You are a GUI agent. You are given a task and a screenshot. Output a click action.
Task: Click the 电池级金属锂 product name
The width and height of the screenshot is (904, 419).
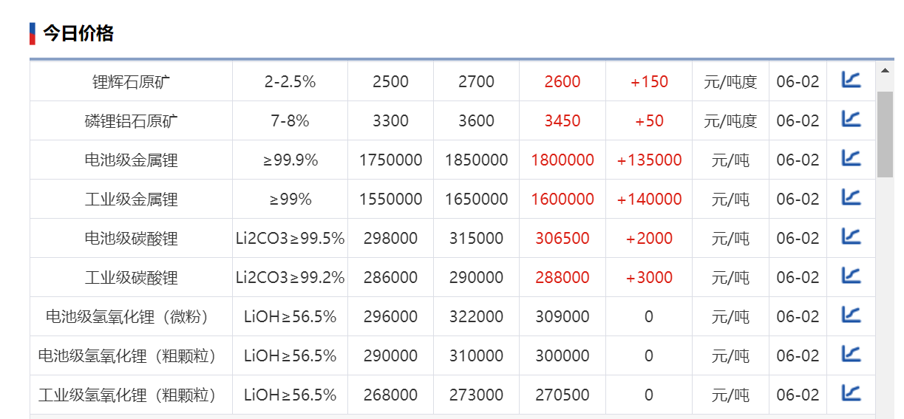(x=131, y=160)
